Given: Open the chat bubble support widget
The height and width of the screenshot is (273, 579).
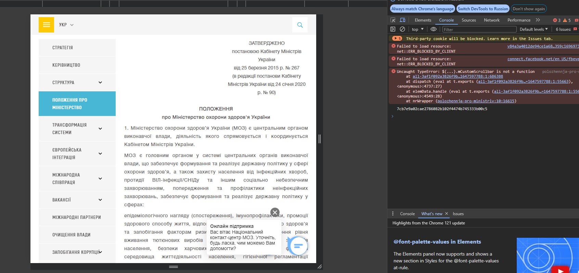Looking at the screenshot, I should pyautogui.click(x=298, y=246).
